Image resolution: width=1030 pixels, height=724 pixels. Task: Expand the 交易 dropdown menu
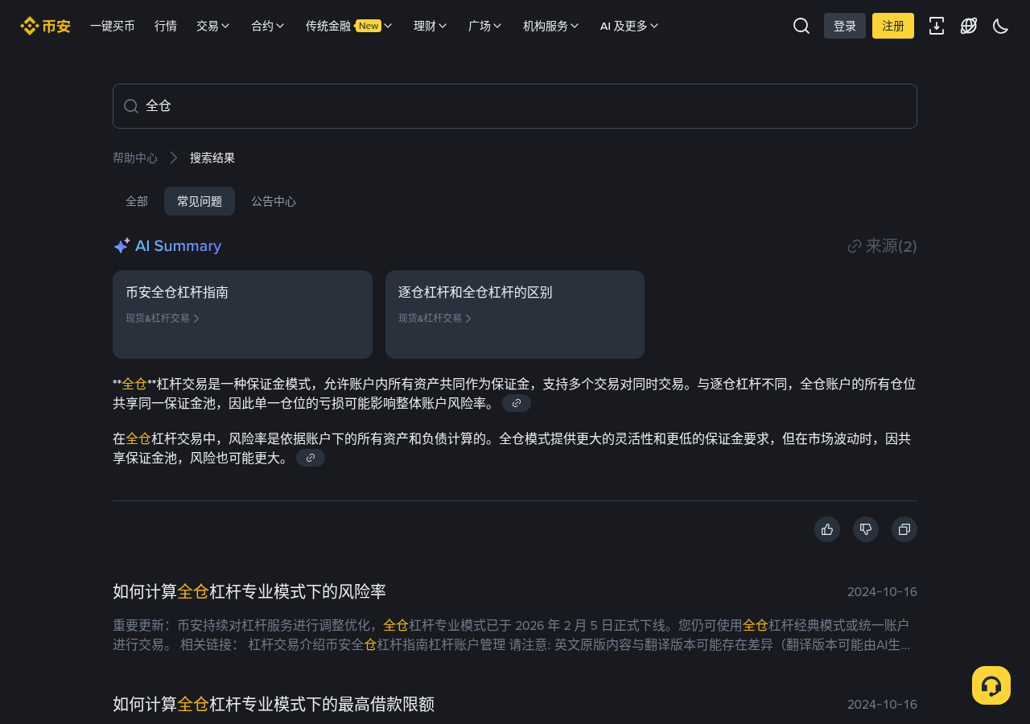coord(213,26)
